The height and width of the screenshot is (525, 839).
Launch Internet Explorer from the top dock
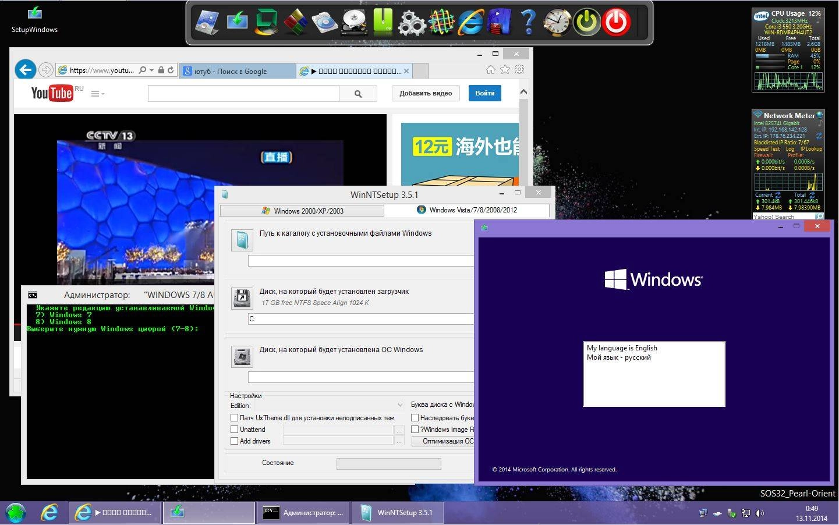[470, 22]
